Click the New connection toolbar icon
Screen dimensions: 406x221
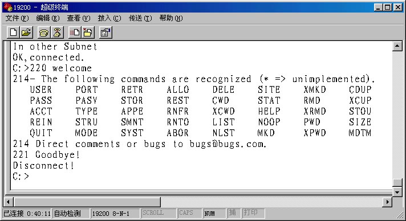[x=13, y=32]
